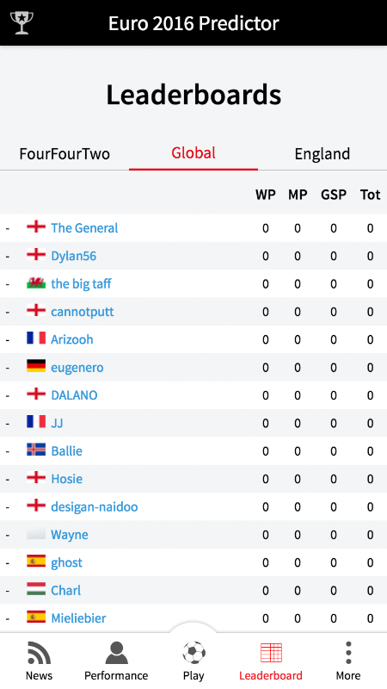
Task: Tap the Play football icon
Action: point(193,653)
